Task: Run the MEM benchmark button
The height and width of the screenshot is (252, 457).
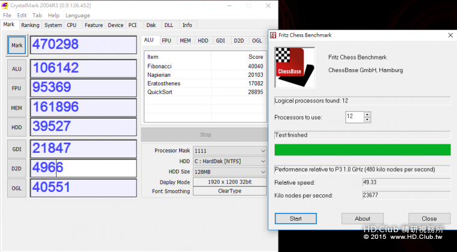Action: tap(17, 108)
